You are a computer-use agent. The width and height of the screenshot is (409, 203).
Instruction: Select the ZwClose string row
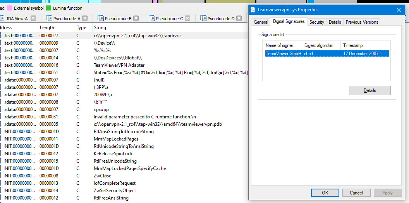(x=124, y=175)
